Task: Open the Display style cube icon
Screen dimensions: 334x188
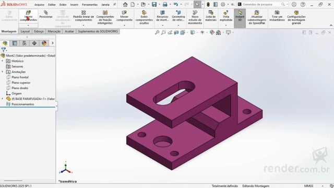Action: (x=193, y=32)
